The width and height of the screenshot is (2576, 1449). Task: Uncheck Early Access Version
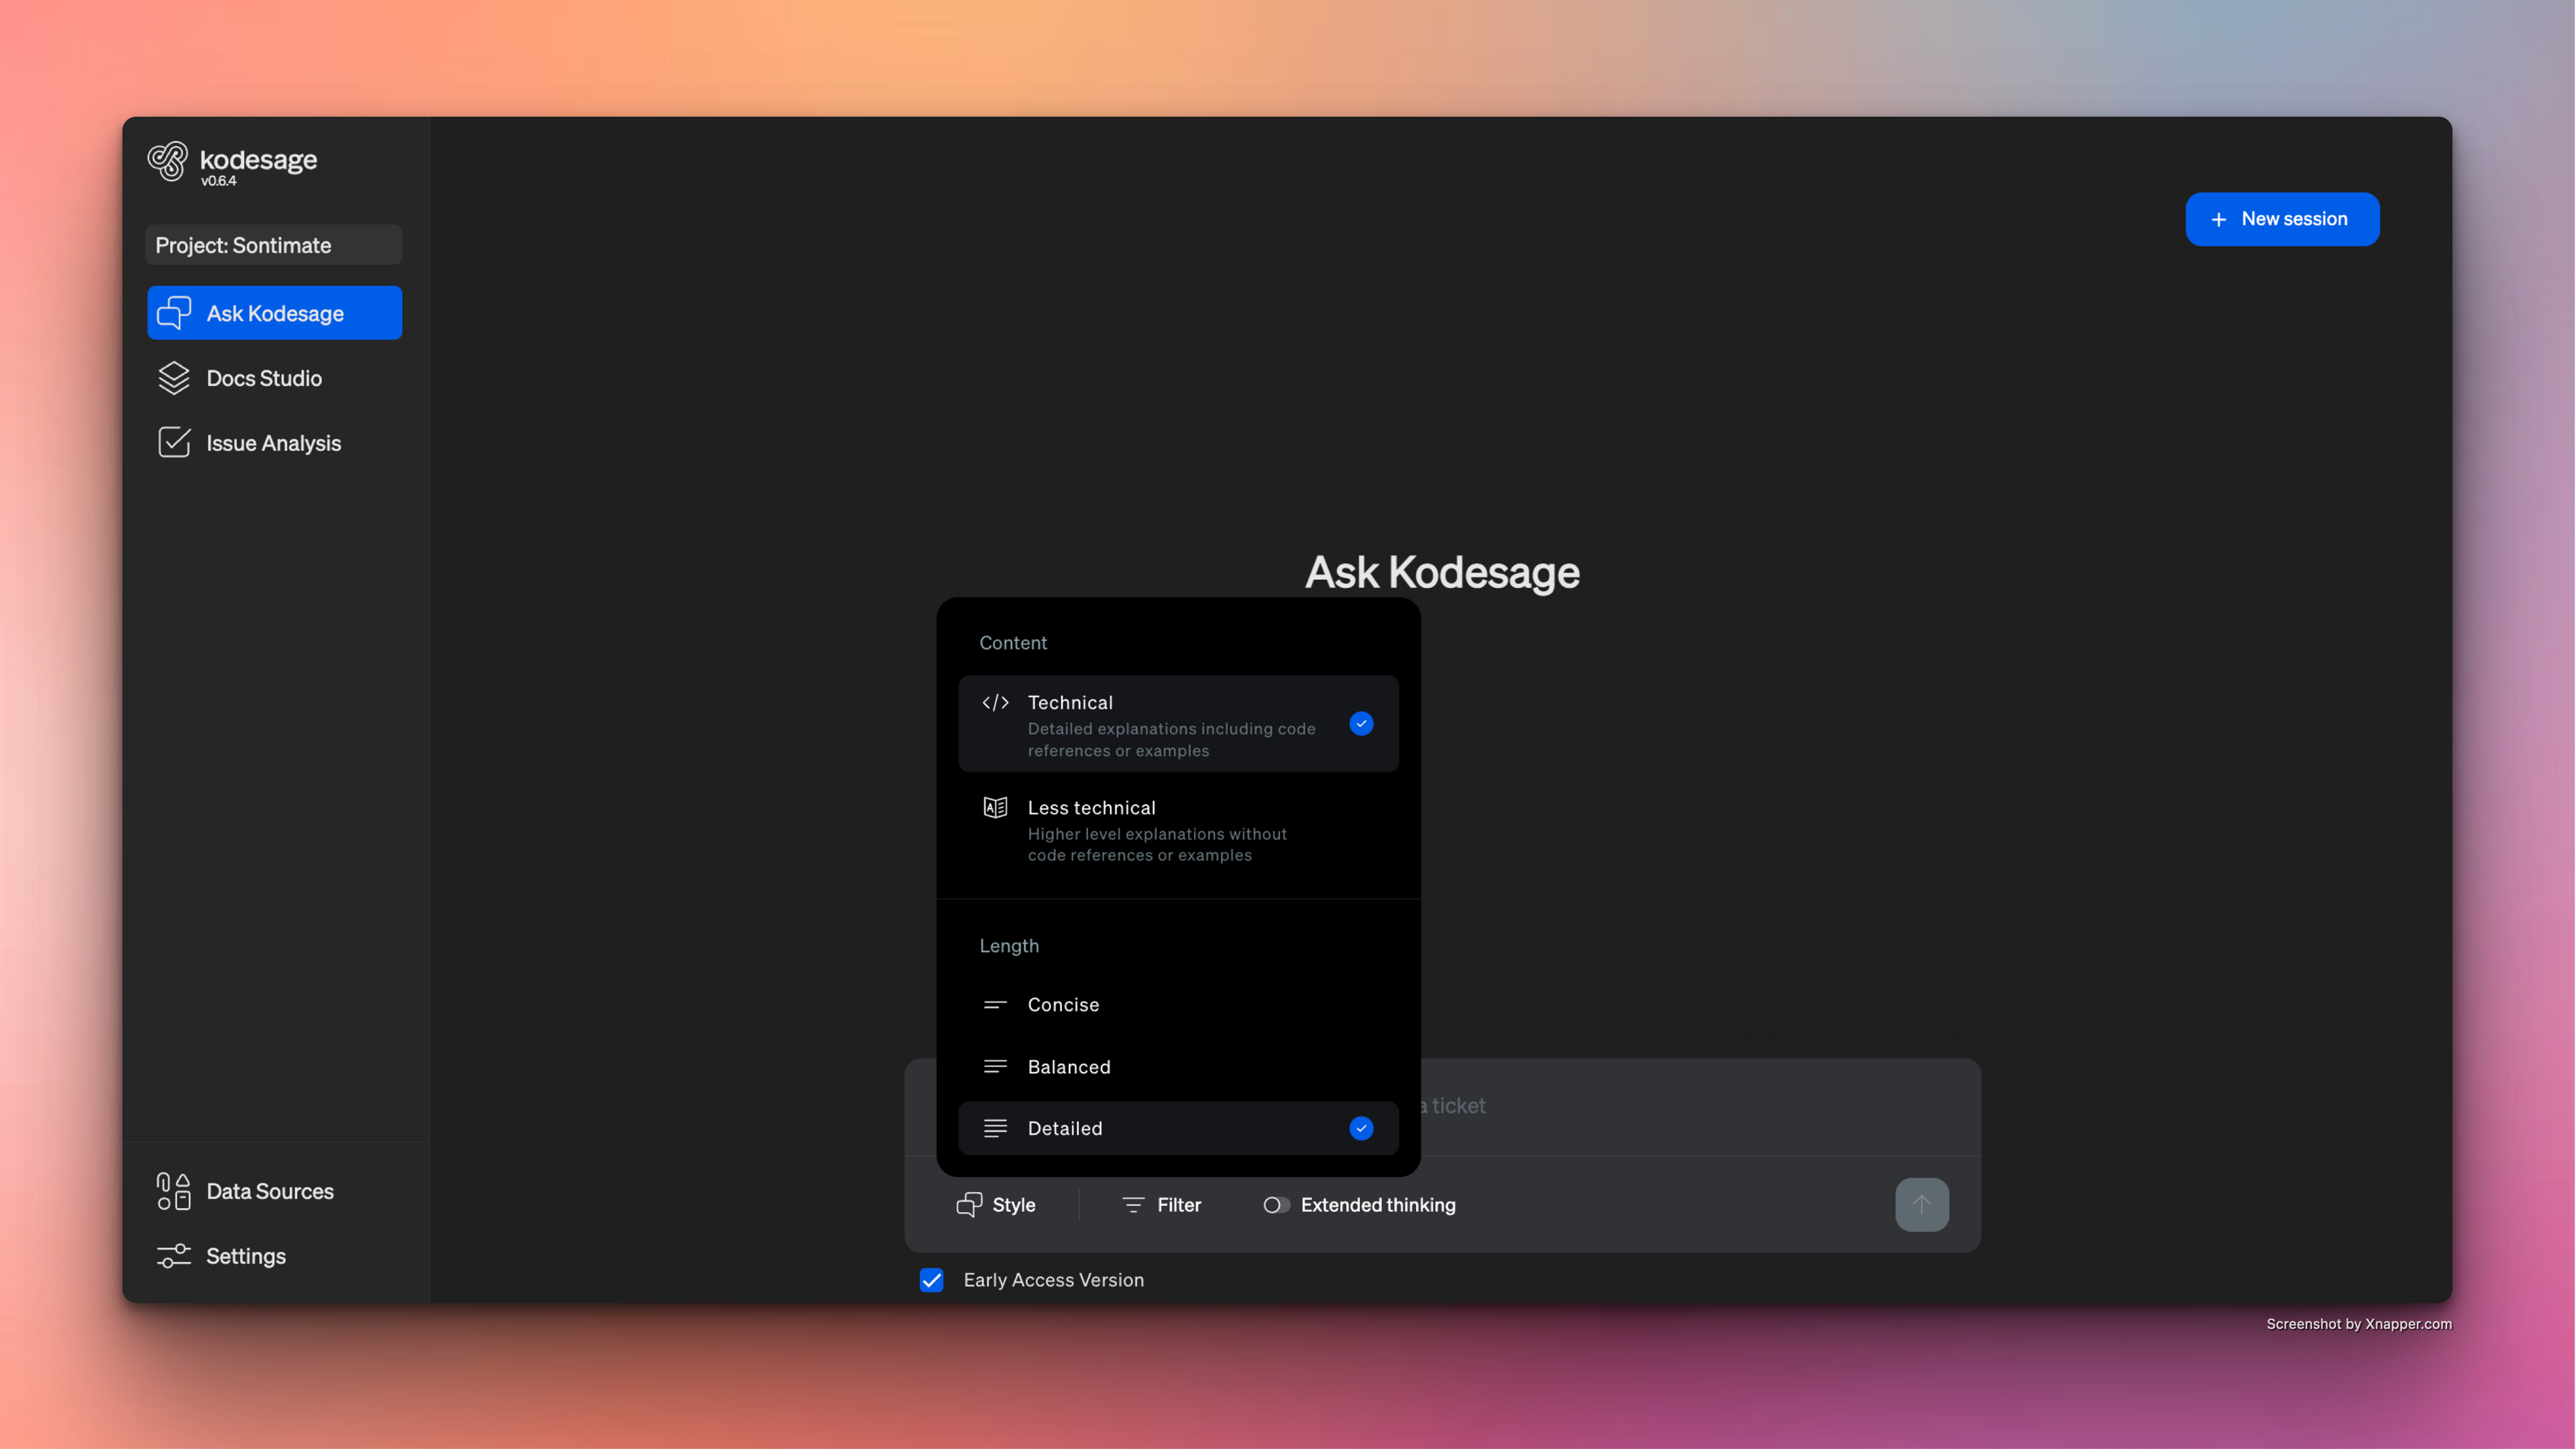(x=931, y=1280)
